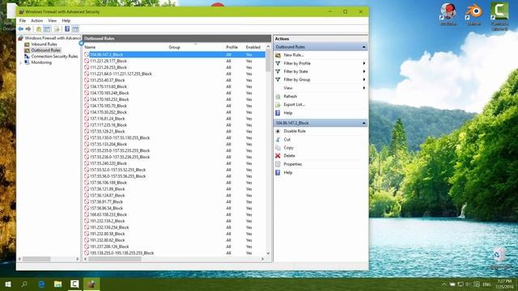Click the Refresh icon in Actions pane
518x291 pixels.
point(278,96)
